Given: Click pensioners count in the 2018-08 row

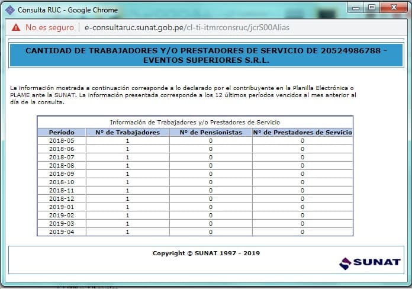Looking at the screenshot, I should pyautogui.click(x=211, y=166).
